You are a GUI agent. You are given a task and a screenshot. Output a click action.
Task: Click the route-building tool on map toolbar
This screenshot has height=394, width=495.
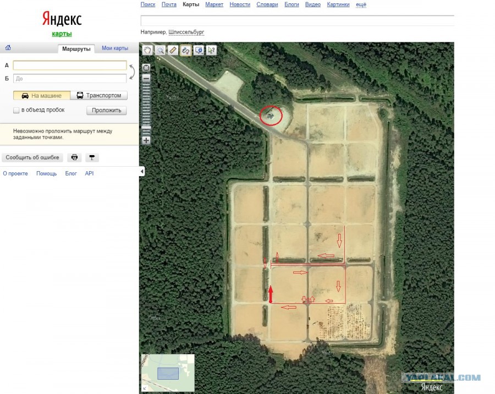pos(186,50)
